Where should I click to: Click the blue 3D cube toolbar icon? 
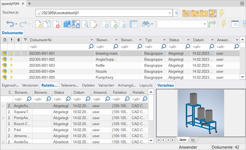pos(67,24)
